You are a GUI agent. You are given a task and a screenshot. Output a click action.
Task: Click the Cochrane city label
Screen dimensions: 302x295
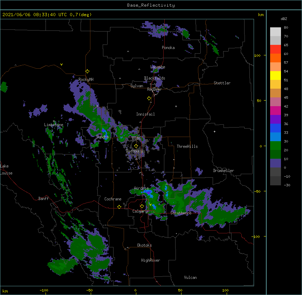click(x=113, y=199)
